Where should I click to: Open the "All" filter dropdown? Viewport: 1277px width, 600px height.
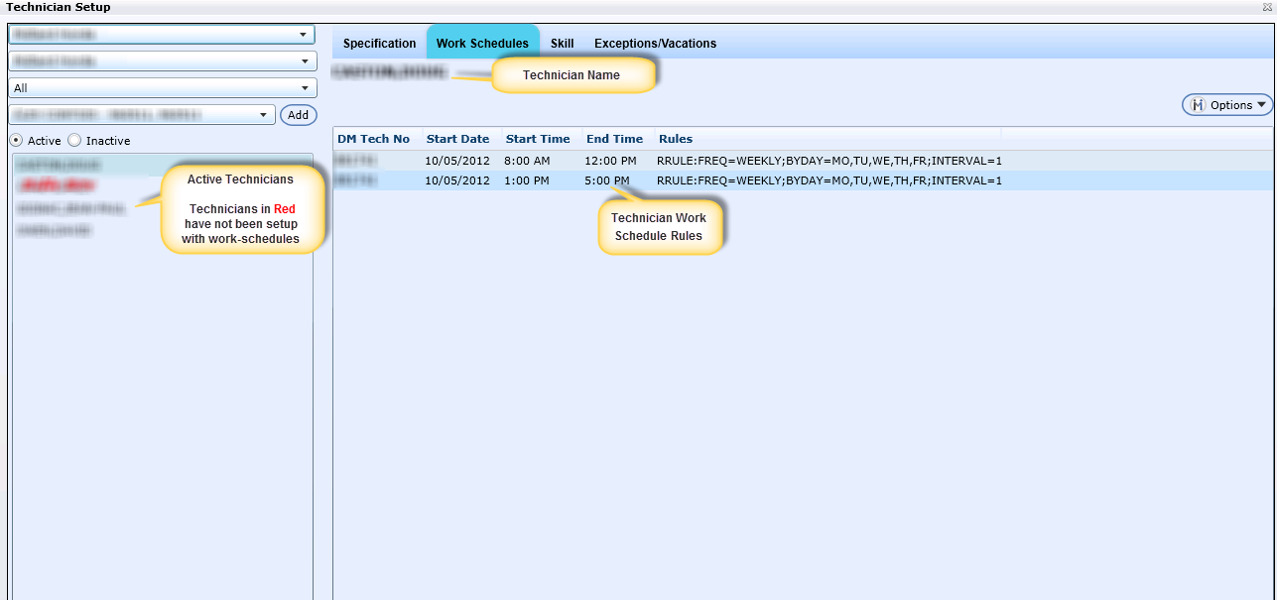coord(303,88)
